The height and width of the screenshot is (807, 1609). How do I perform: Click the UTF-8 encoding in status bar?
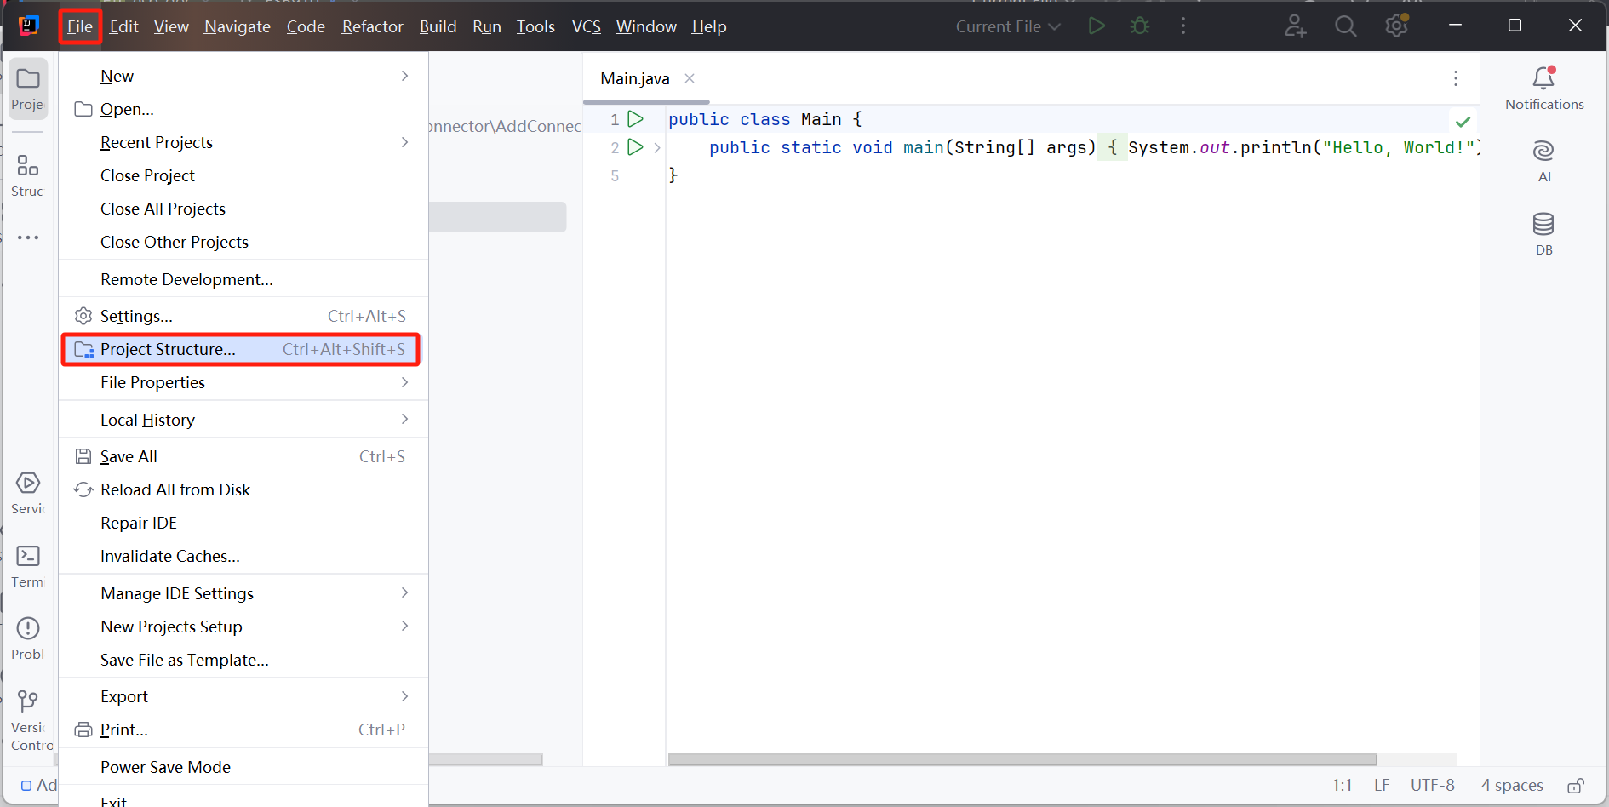[x=1432, y=785]
